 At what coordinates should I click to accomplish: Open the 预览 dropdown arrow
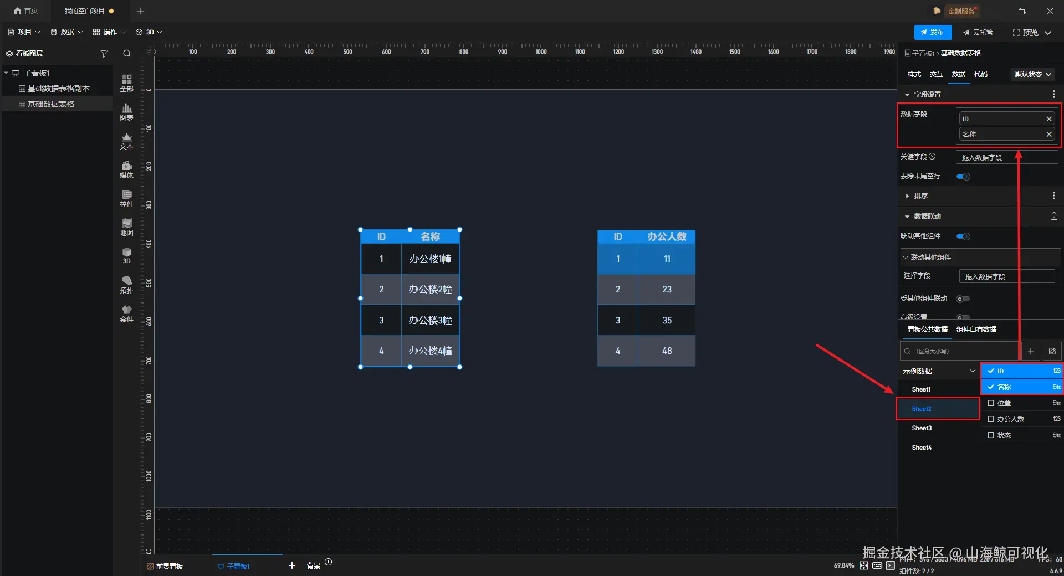[1048, 33]
